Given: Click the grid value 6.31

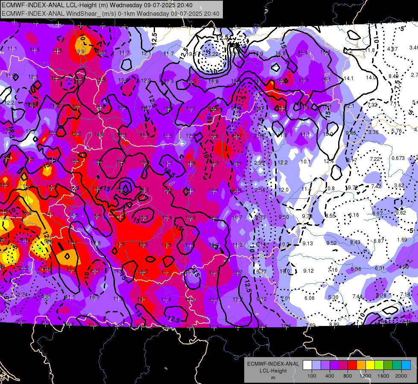Looking at the screenshot, I should point(380,268).
